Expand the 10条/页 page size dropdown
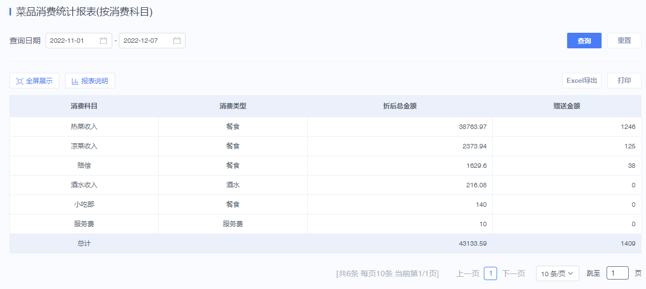 tap(558, 273)
